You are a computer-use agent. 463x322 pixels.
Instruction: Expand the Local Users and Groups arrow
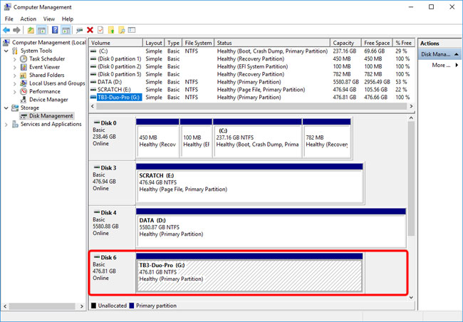click(15, 83)
